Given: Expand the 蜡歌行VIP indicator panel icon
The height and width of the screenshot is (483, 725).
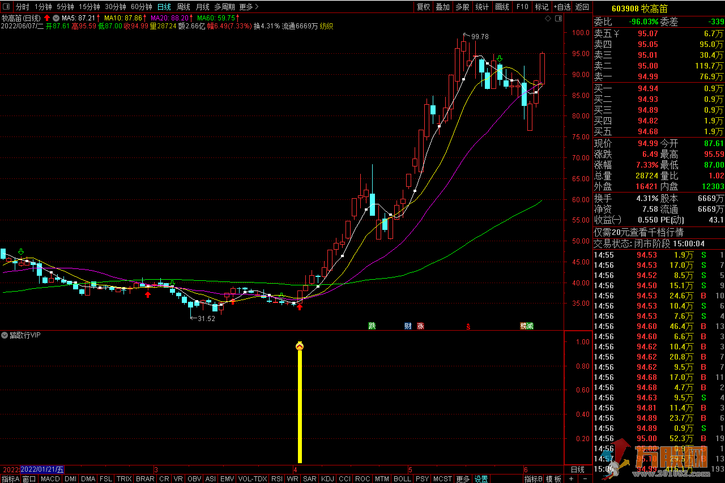Looking at the screenshot, I should click(5, 335).
